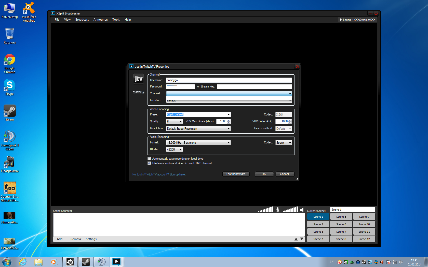Image resolution: width=428 pixels, height=267 pixels.
Task: Adjust the speaker volume level bars
Action: 290,209
